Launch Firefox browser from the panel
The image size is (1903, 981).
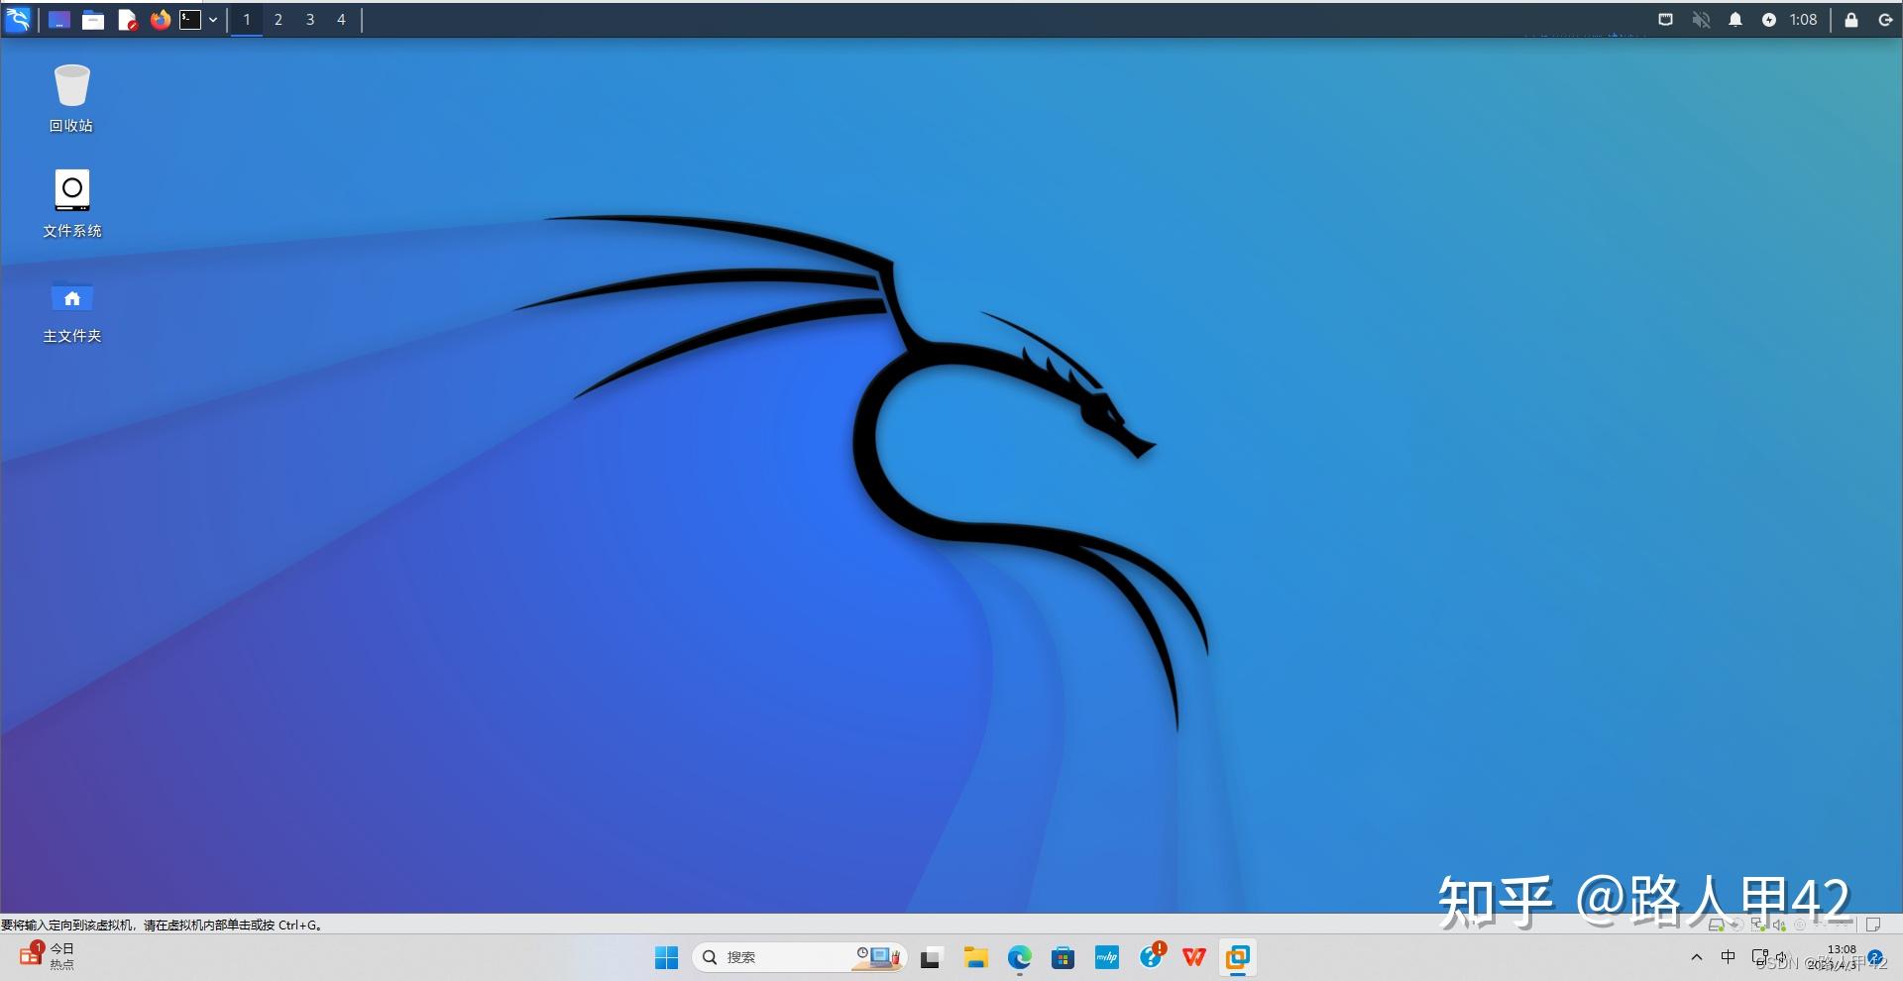tap(160, 20)
